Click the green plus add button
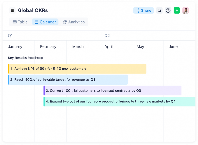 (177, 10)
